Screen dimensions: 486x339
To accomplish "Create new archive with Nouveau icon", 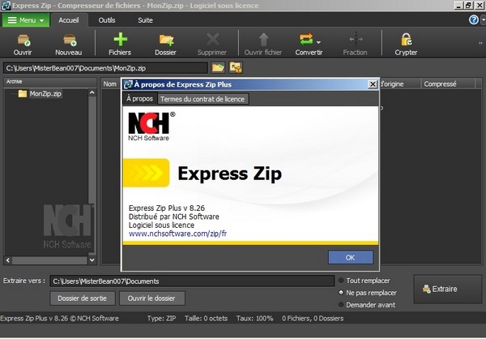I will (69, 40).
